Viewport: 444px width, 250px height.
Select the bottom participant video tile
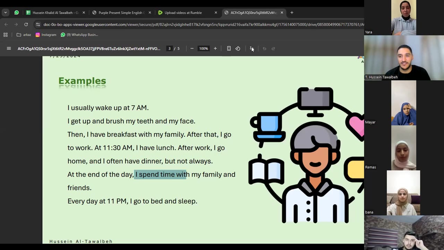pos(404,233)
